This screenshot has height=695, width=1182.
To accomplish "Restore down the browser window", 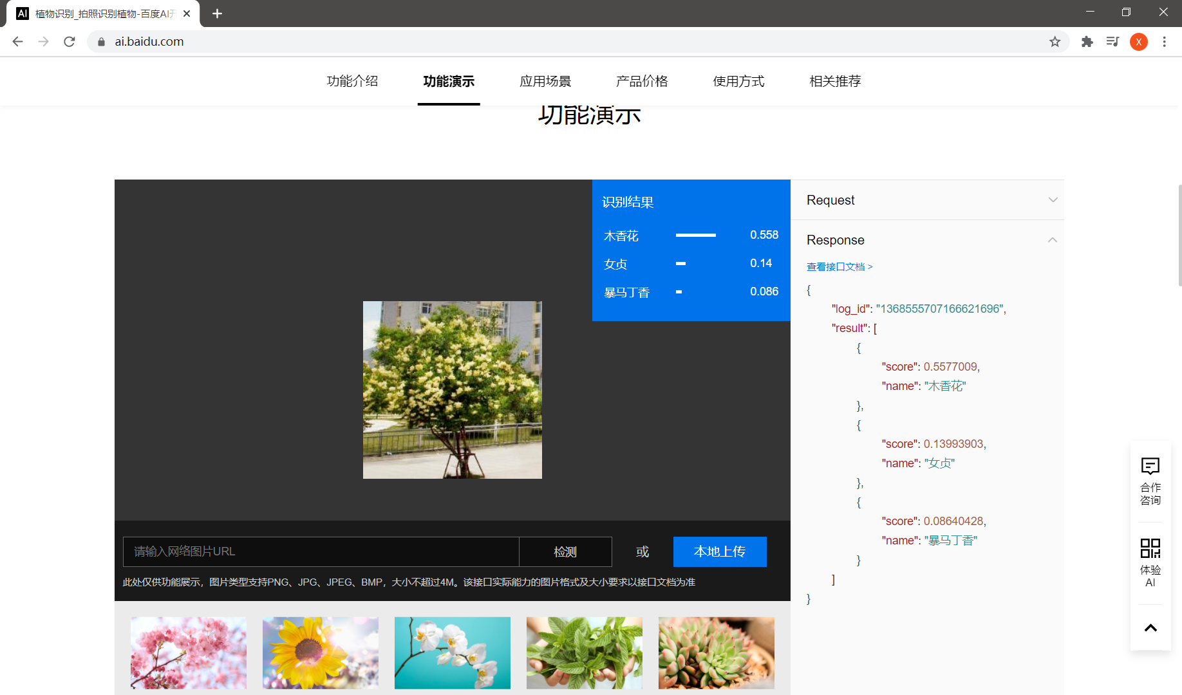I will [1126, 12].
